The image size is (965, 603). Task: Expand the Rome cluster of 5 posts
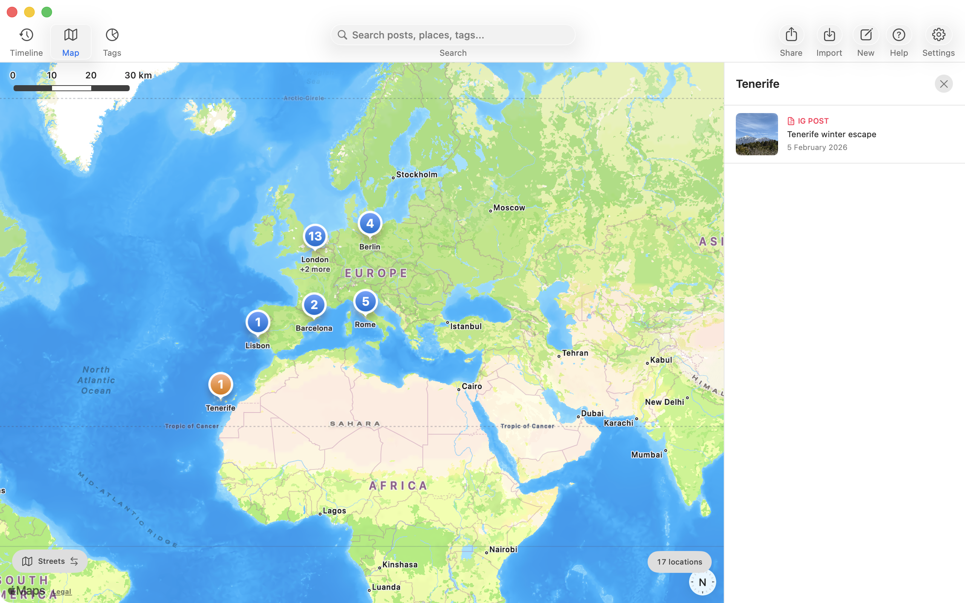(365, 302)
